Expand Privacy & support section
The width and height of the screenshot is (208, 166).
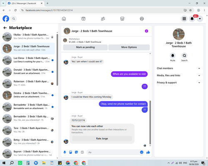(178, 83)
